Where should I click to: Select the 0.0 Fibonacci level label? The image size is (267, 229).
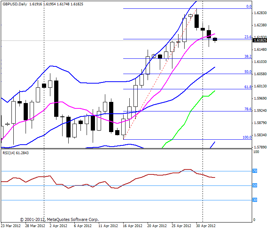[x=249, y=6]
